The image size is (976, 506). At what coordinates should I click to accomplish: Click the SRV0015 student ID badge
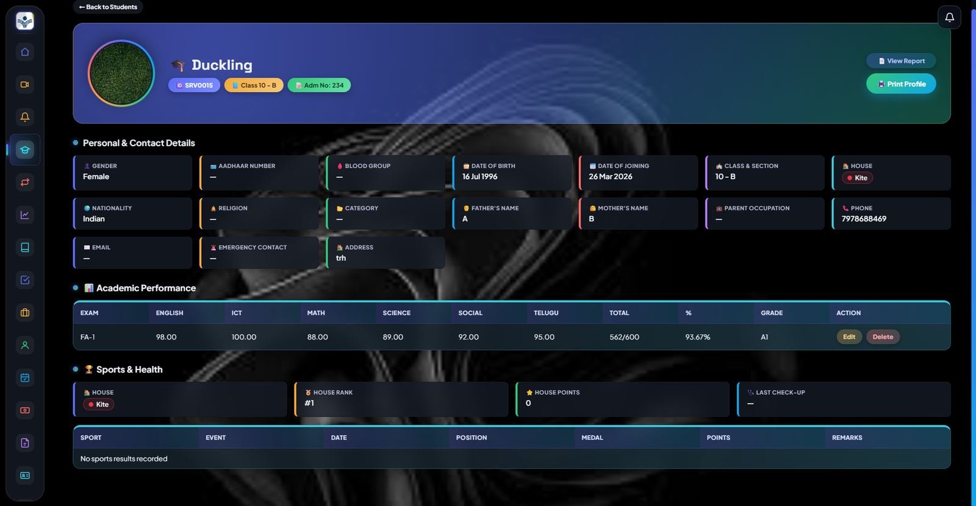(194, 85)
